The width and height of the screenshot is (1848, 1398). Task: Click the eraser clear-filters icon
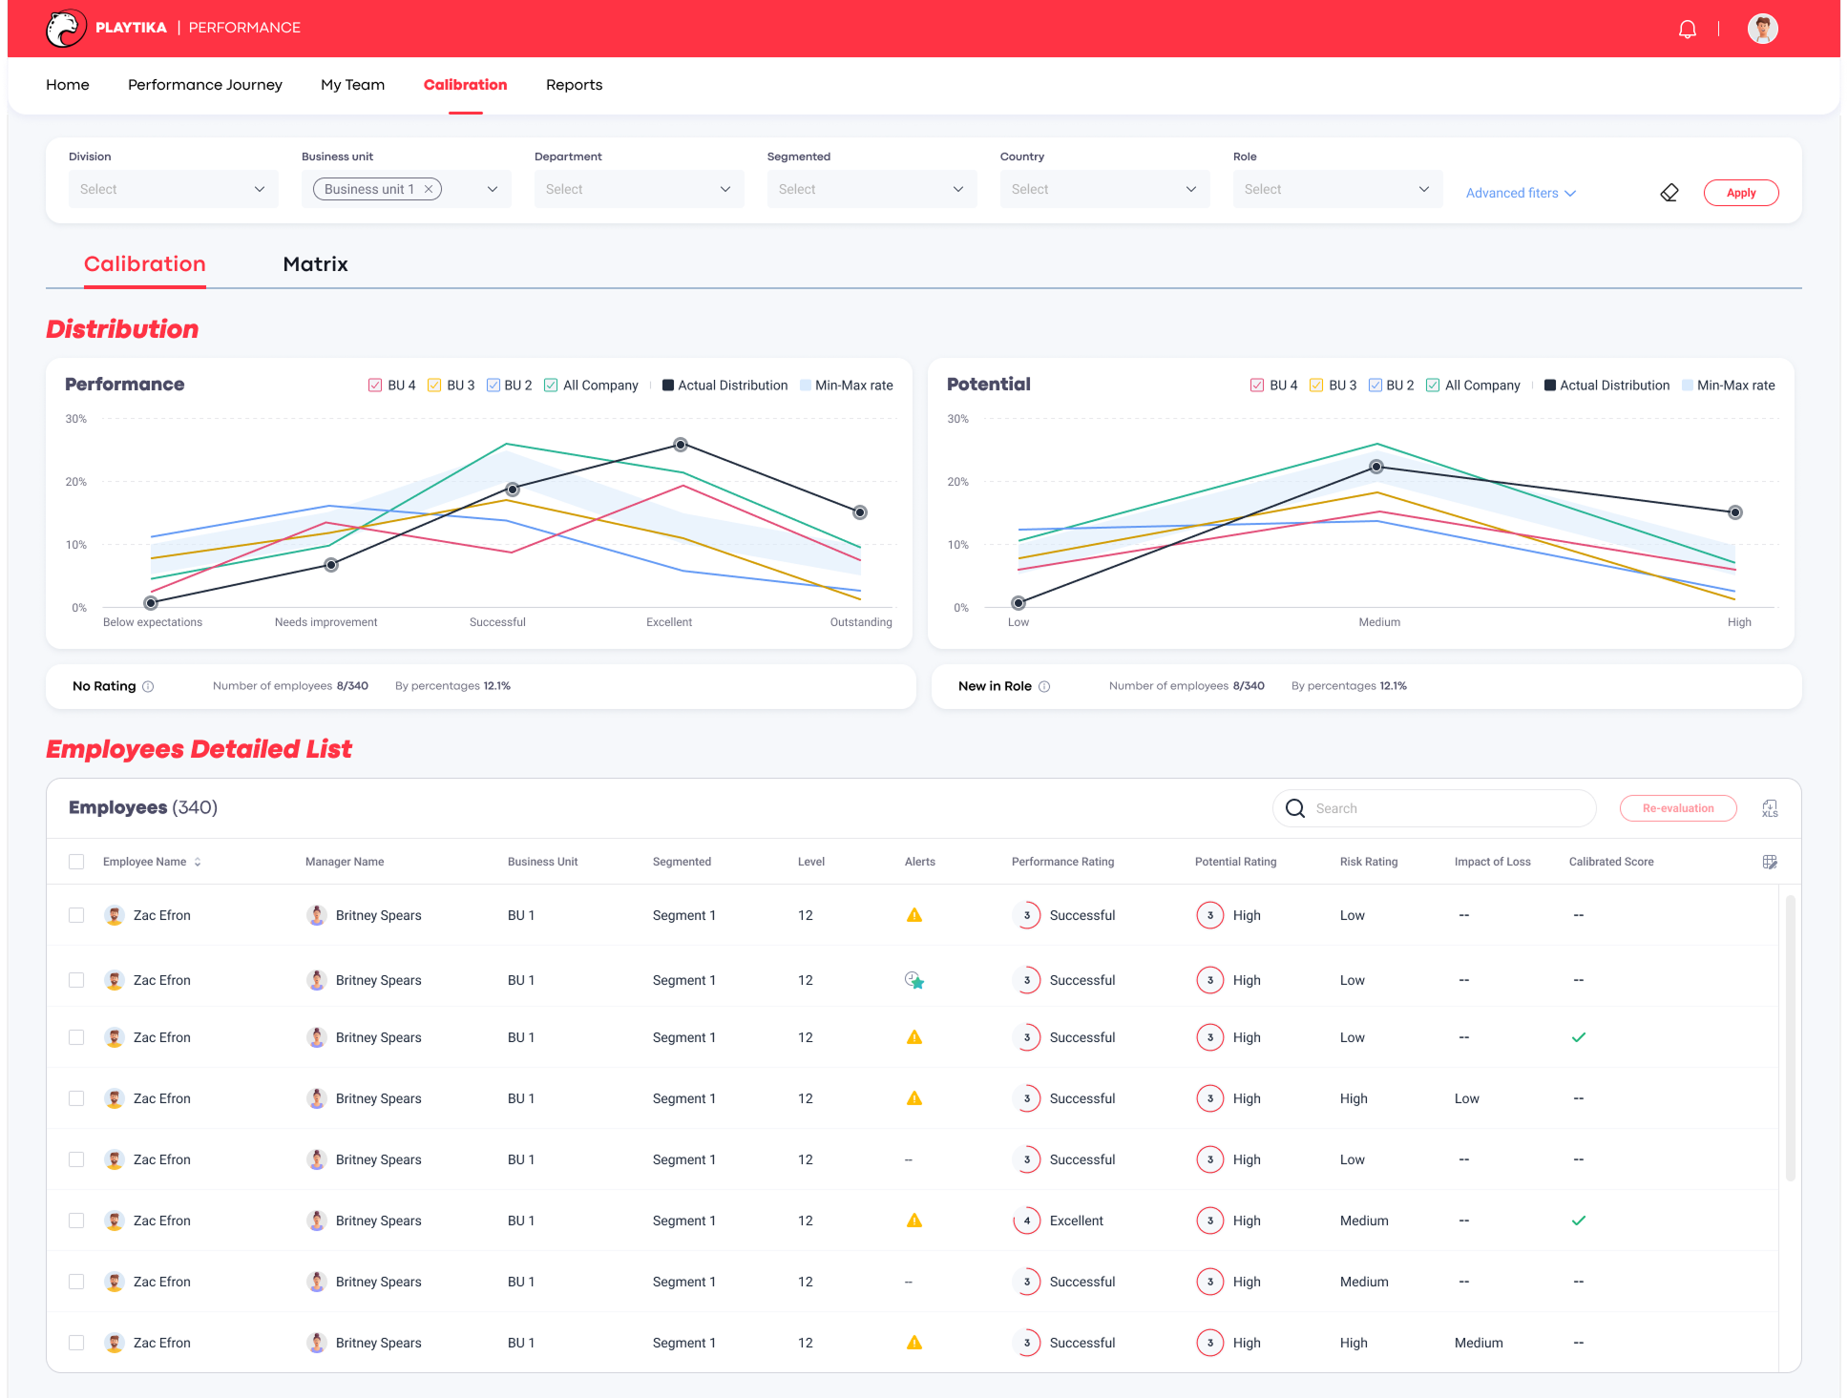1669,193
